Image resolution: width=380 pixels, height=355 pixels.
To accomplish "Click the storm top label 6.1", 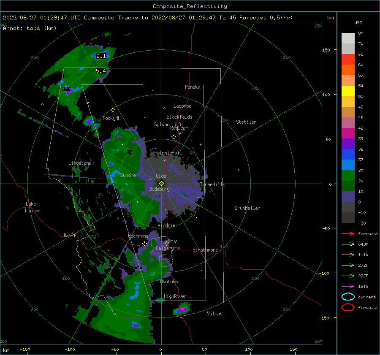I will pos(101,56).
